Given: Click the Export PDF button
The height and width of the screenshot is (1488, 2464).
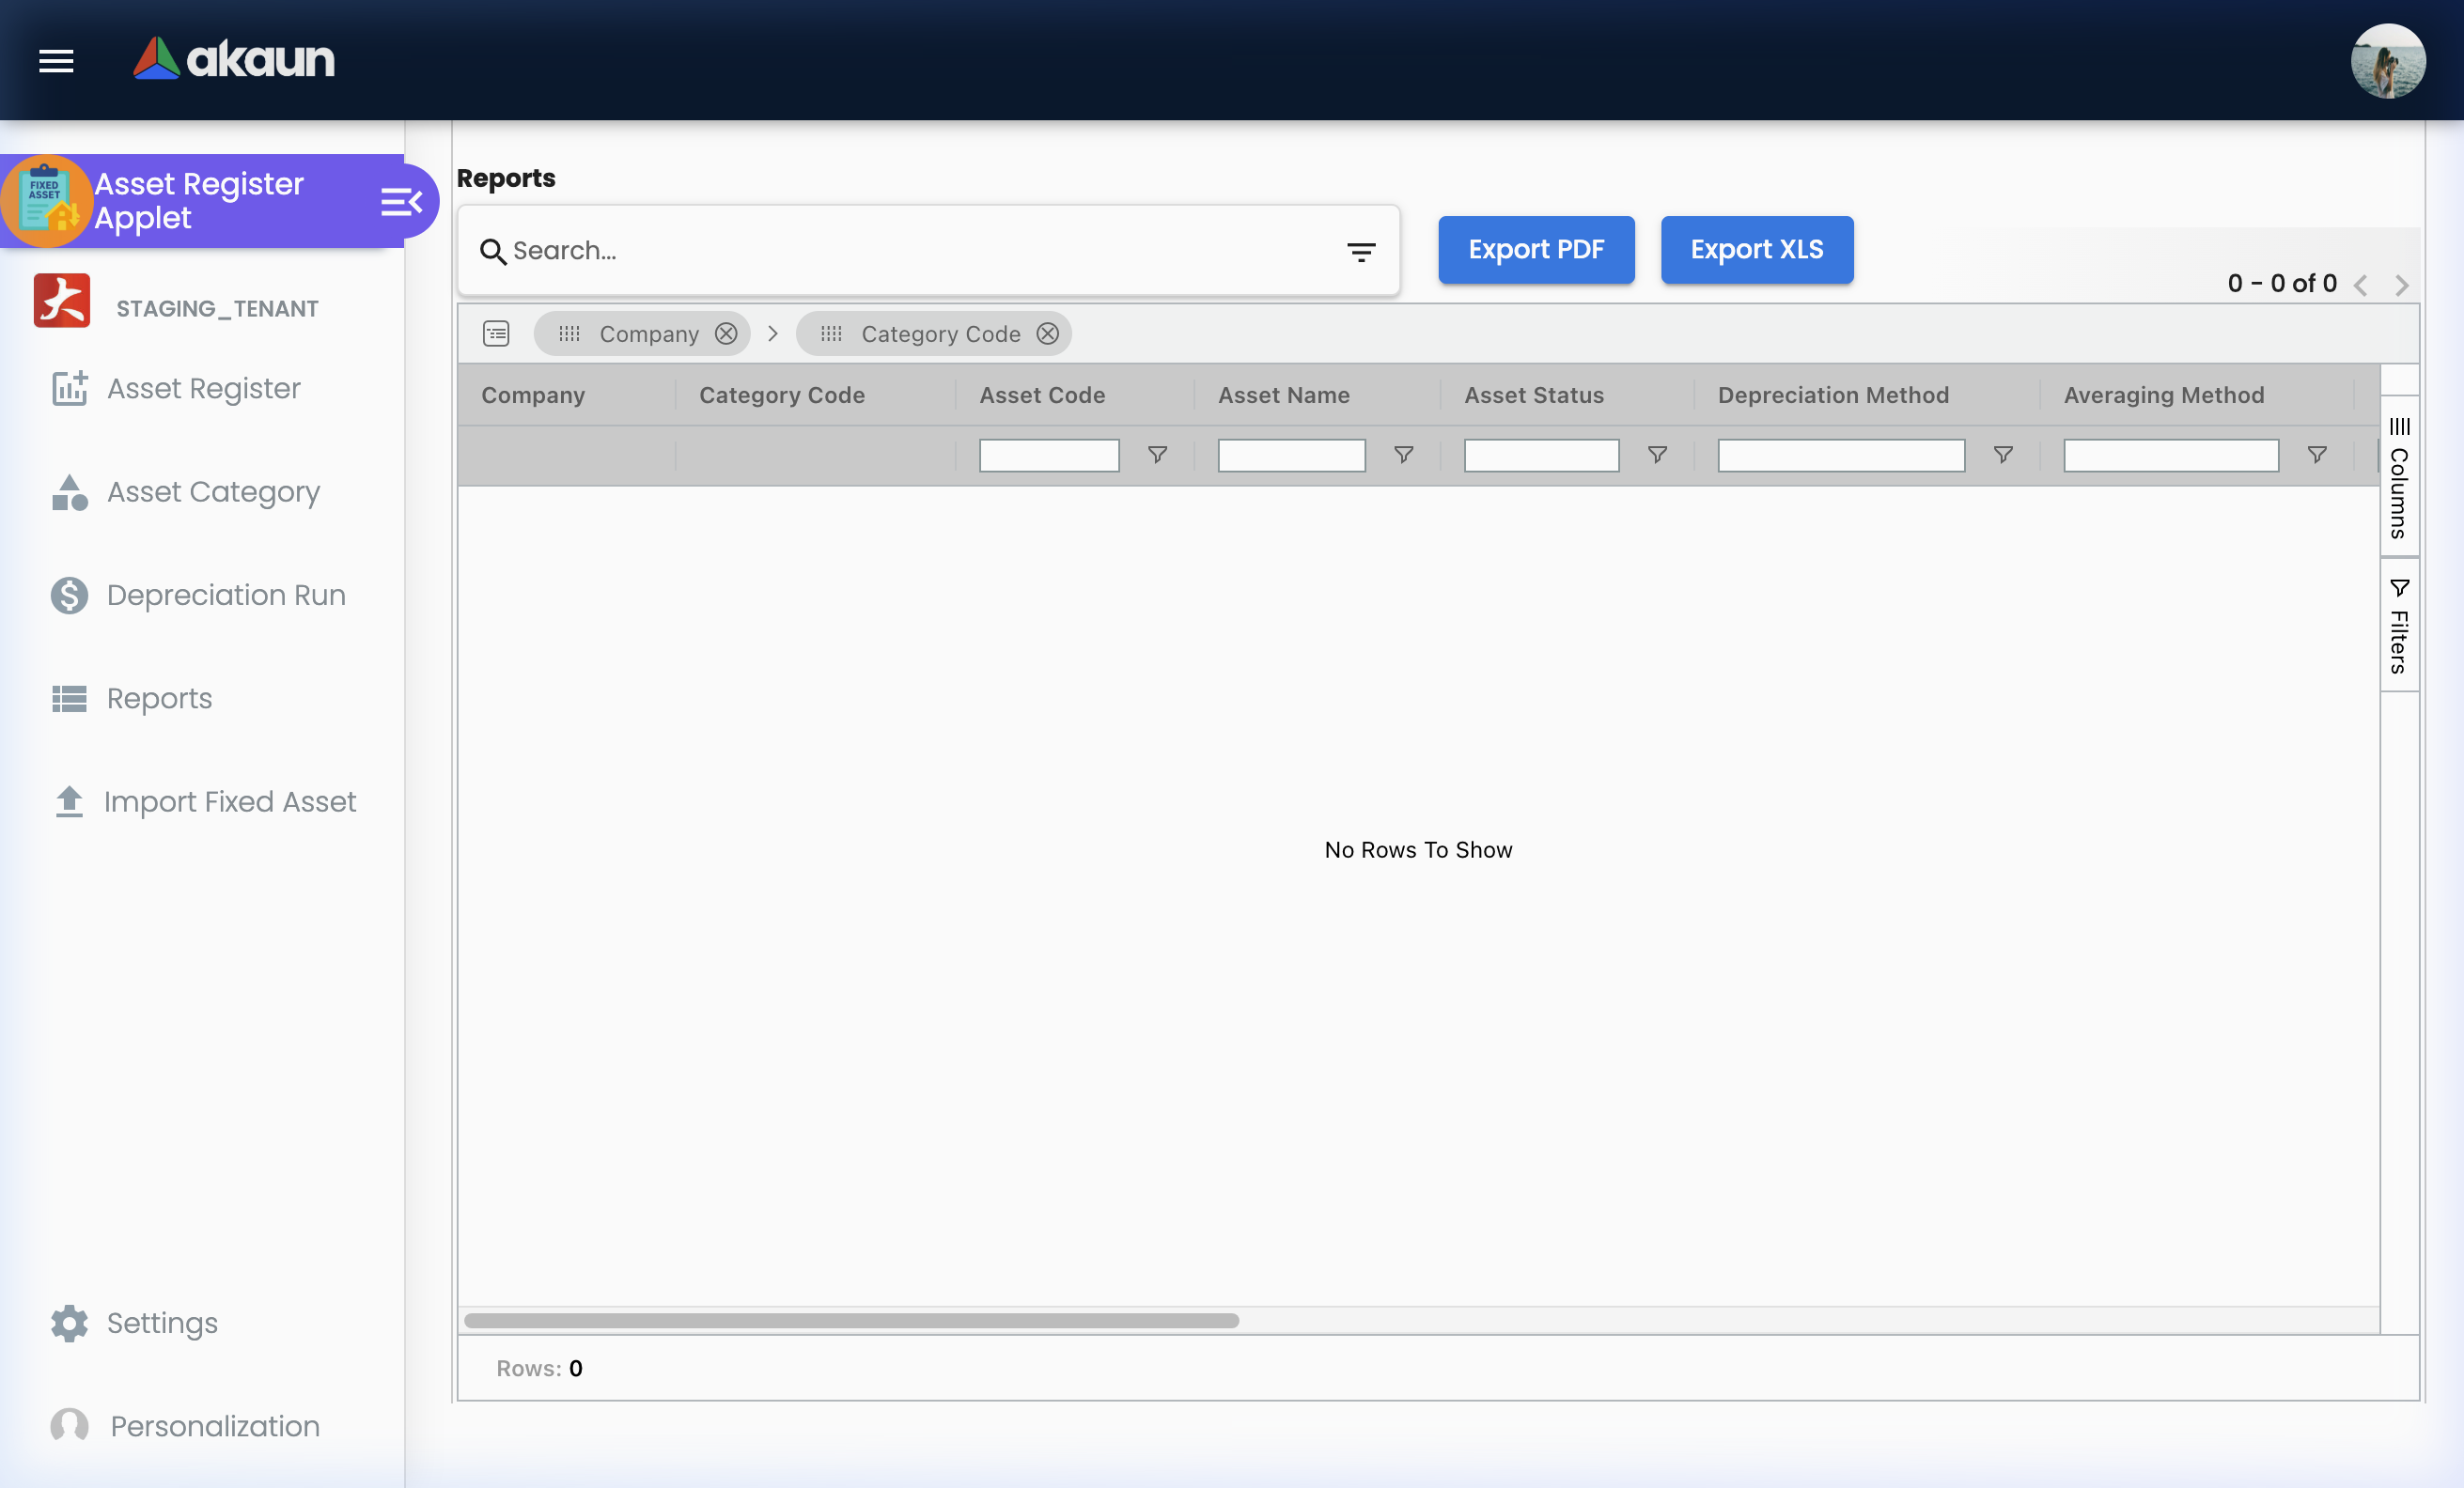Looking at the screenshot, I should [1536, 250].
